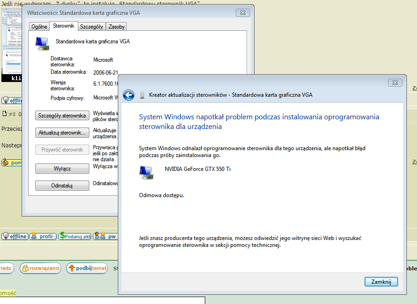This screenshot has height=304, width=417.
Task: Click the NVIDIA GeForce GTX 550 Ti text
Action: pyautogui.click(x=197, y=169)
